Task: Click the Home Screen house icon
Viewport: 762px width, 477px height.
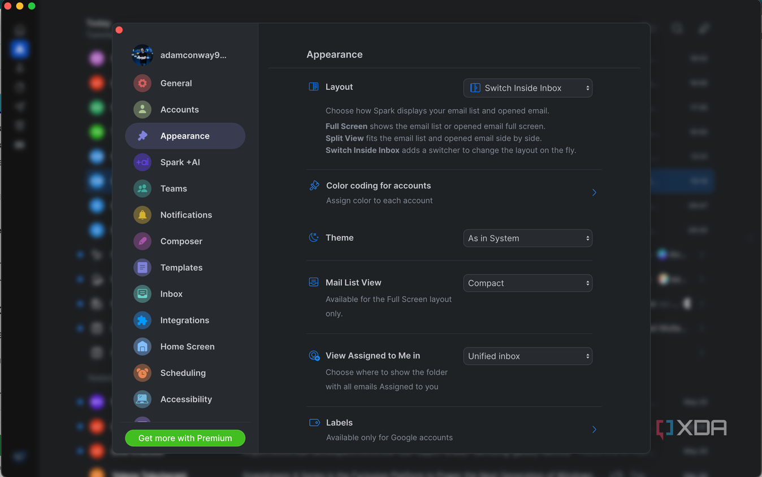Action: [x=142, y=346]
